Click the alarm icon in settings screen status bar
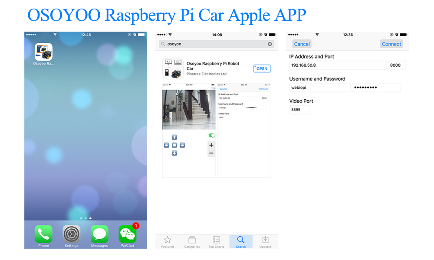Screen dimensions: 434x260 pyautogui.click(x=397, y=35)
